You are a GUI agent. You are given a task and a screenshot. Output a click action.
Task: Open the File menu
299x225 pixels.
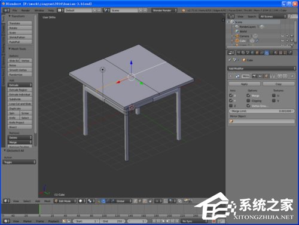[x=15, y=10]
